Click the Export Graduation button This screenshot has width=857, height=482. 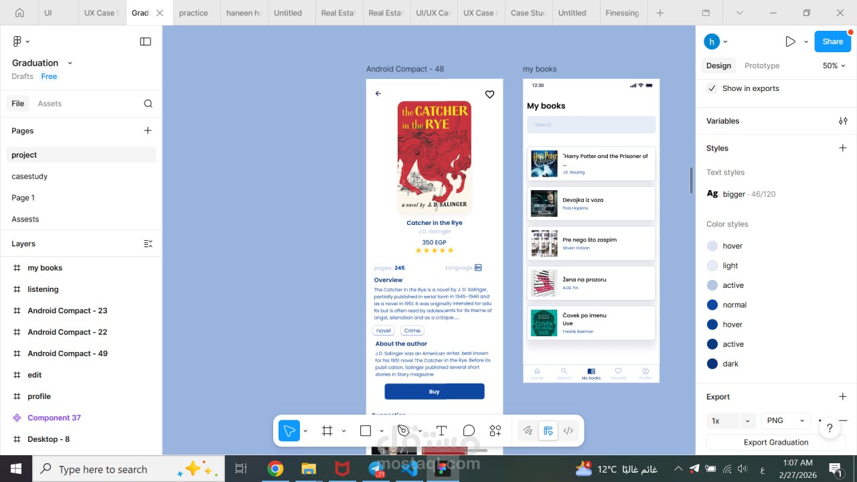[776, 442]
